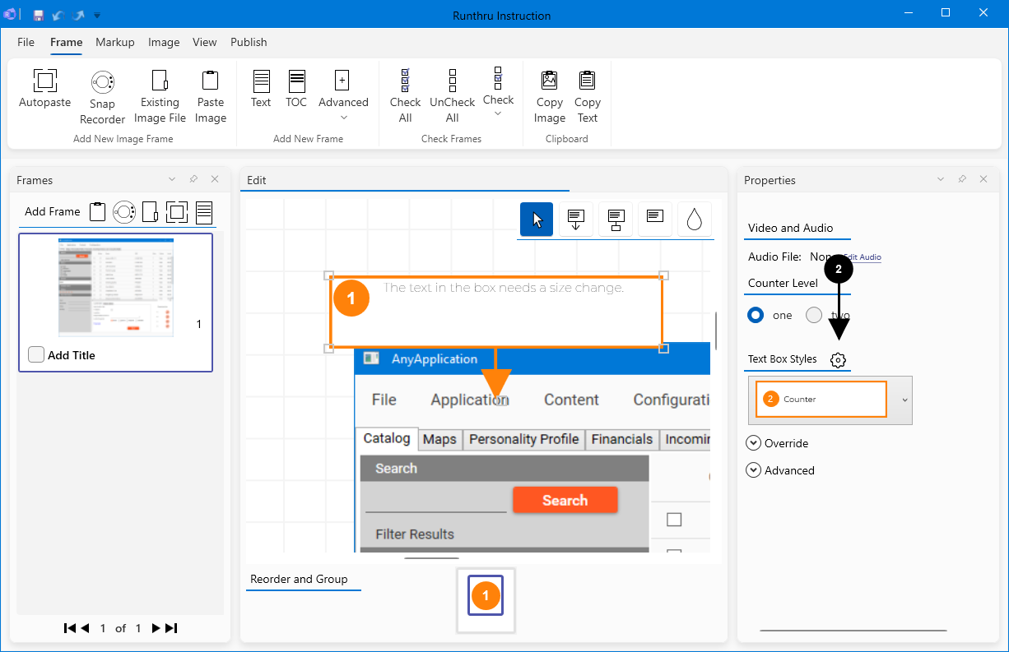Select the pointer arrow tool in editor

tap(537, 220)
